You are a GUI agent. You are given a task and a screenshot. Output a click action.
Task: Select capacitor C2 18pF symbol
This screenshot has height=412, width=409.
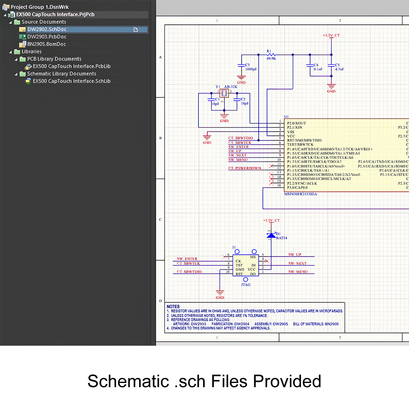click(237, 100)
